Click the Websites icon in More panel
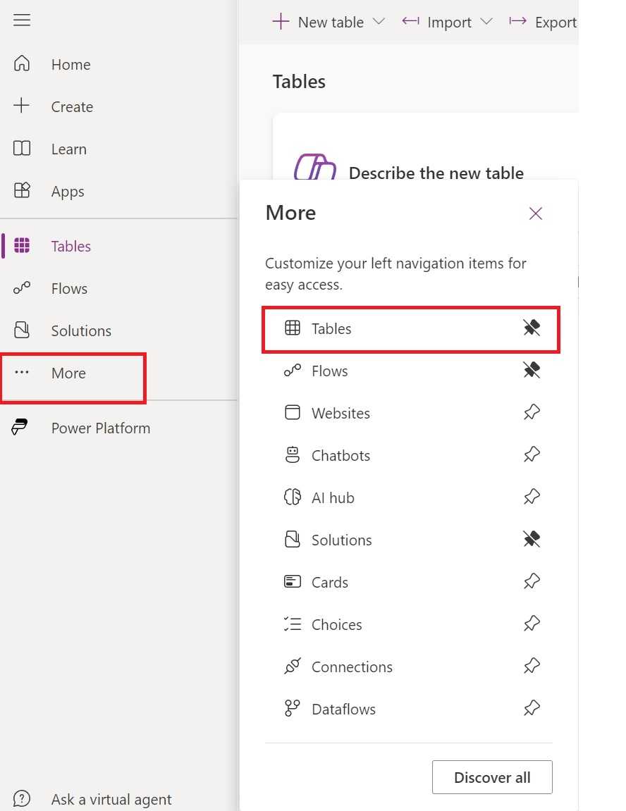Screen dimensions: 626x811 pos(293,412)
